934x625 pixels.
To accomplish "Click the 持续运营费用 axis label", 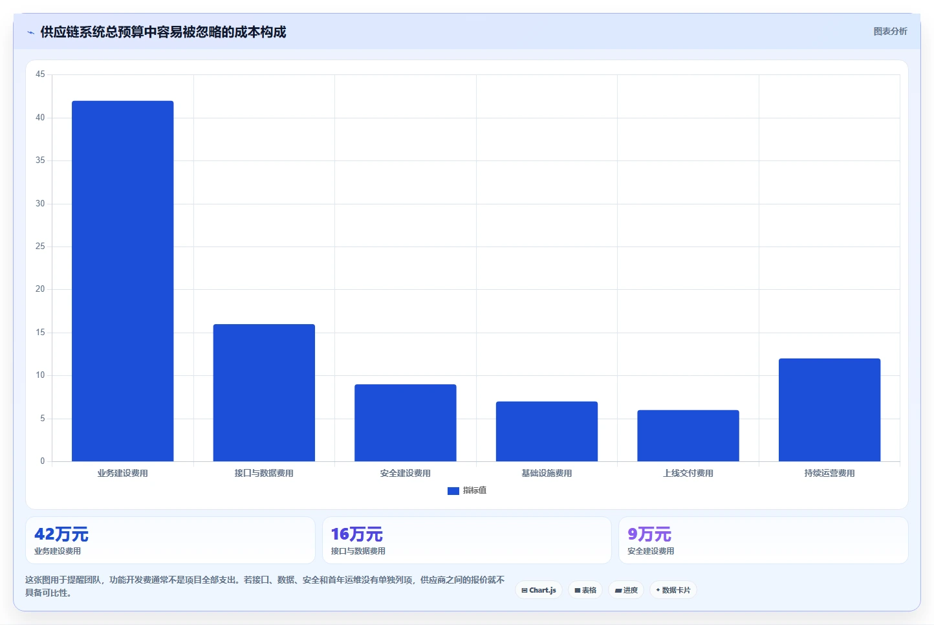I will coord(829,473).
